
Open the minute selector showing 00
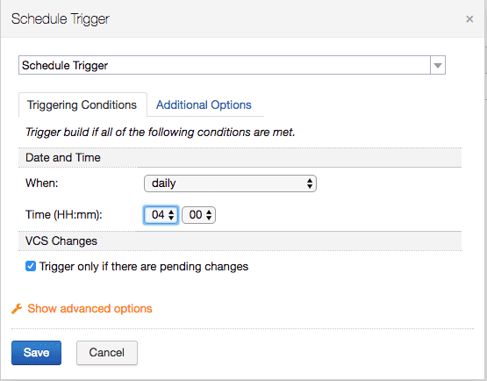pyautogui.click(x=198, y=215)
